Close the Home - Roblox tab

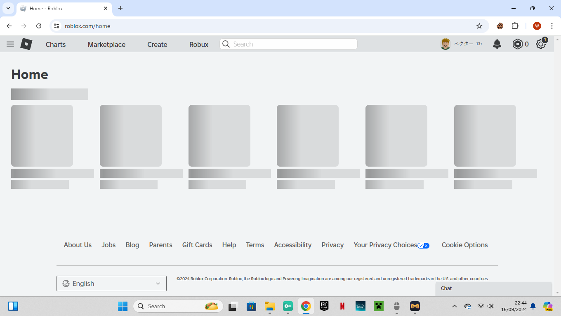point(106,8)
